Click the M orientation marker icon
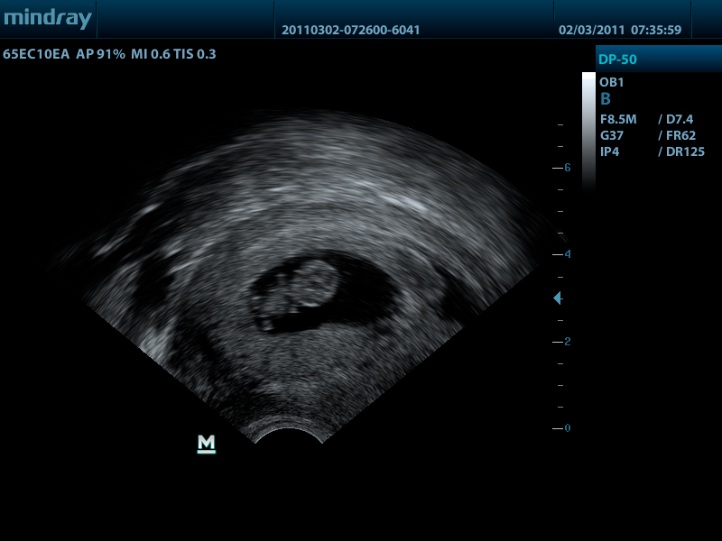 (x=207, y=444)
